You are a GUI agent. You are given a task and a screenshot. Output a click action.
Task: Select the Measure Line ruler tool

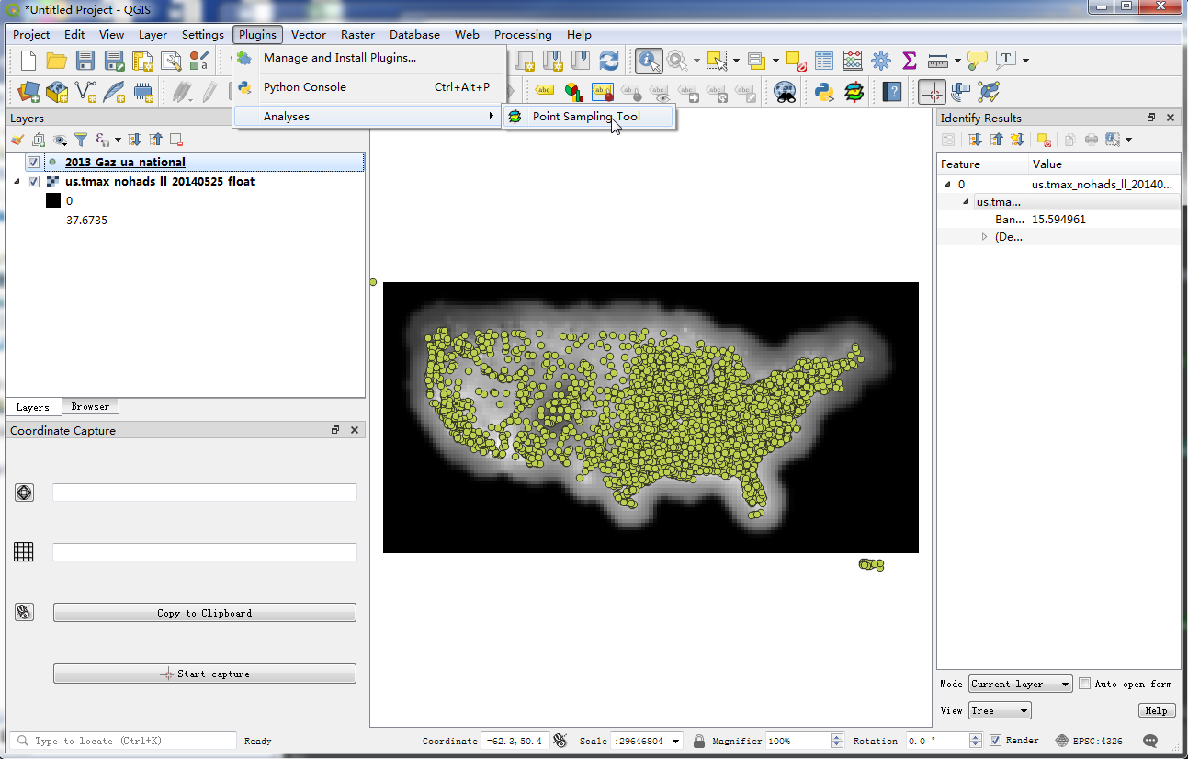tap(938, 61)
